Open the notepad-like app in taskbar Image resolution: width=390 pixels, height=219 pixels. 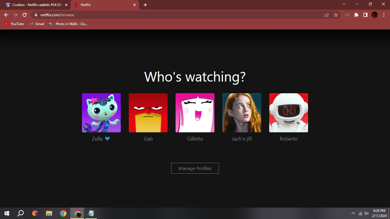tap(91, 213)
